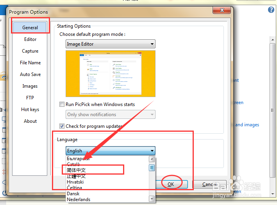Viewport: 277px width, 205px height.
Task: Confirm settings with the OK button
Action: [x=171, y=184]
